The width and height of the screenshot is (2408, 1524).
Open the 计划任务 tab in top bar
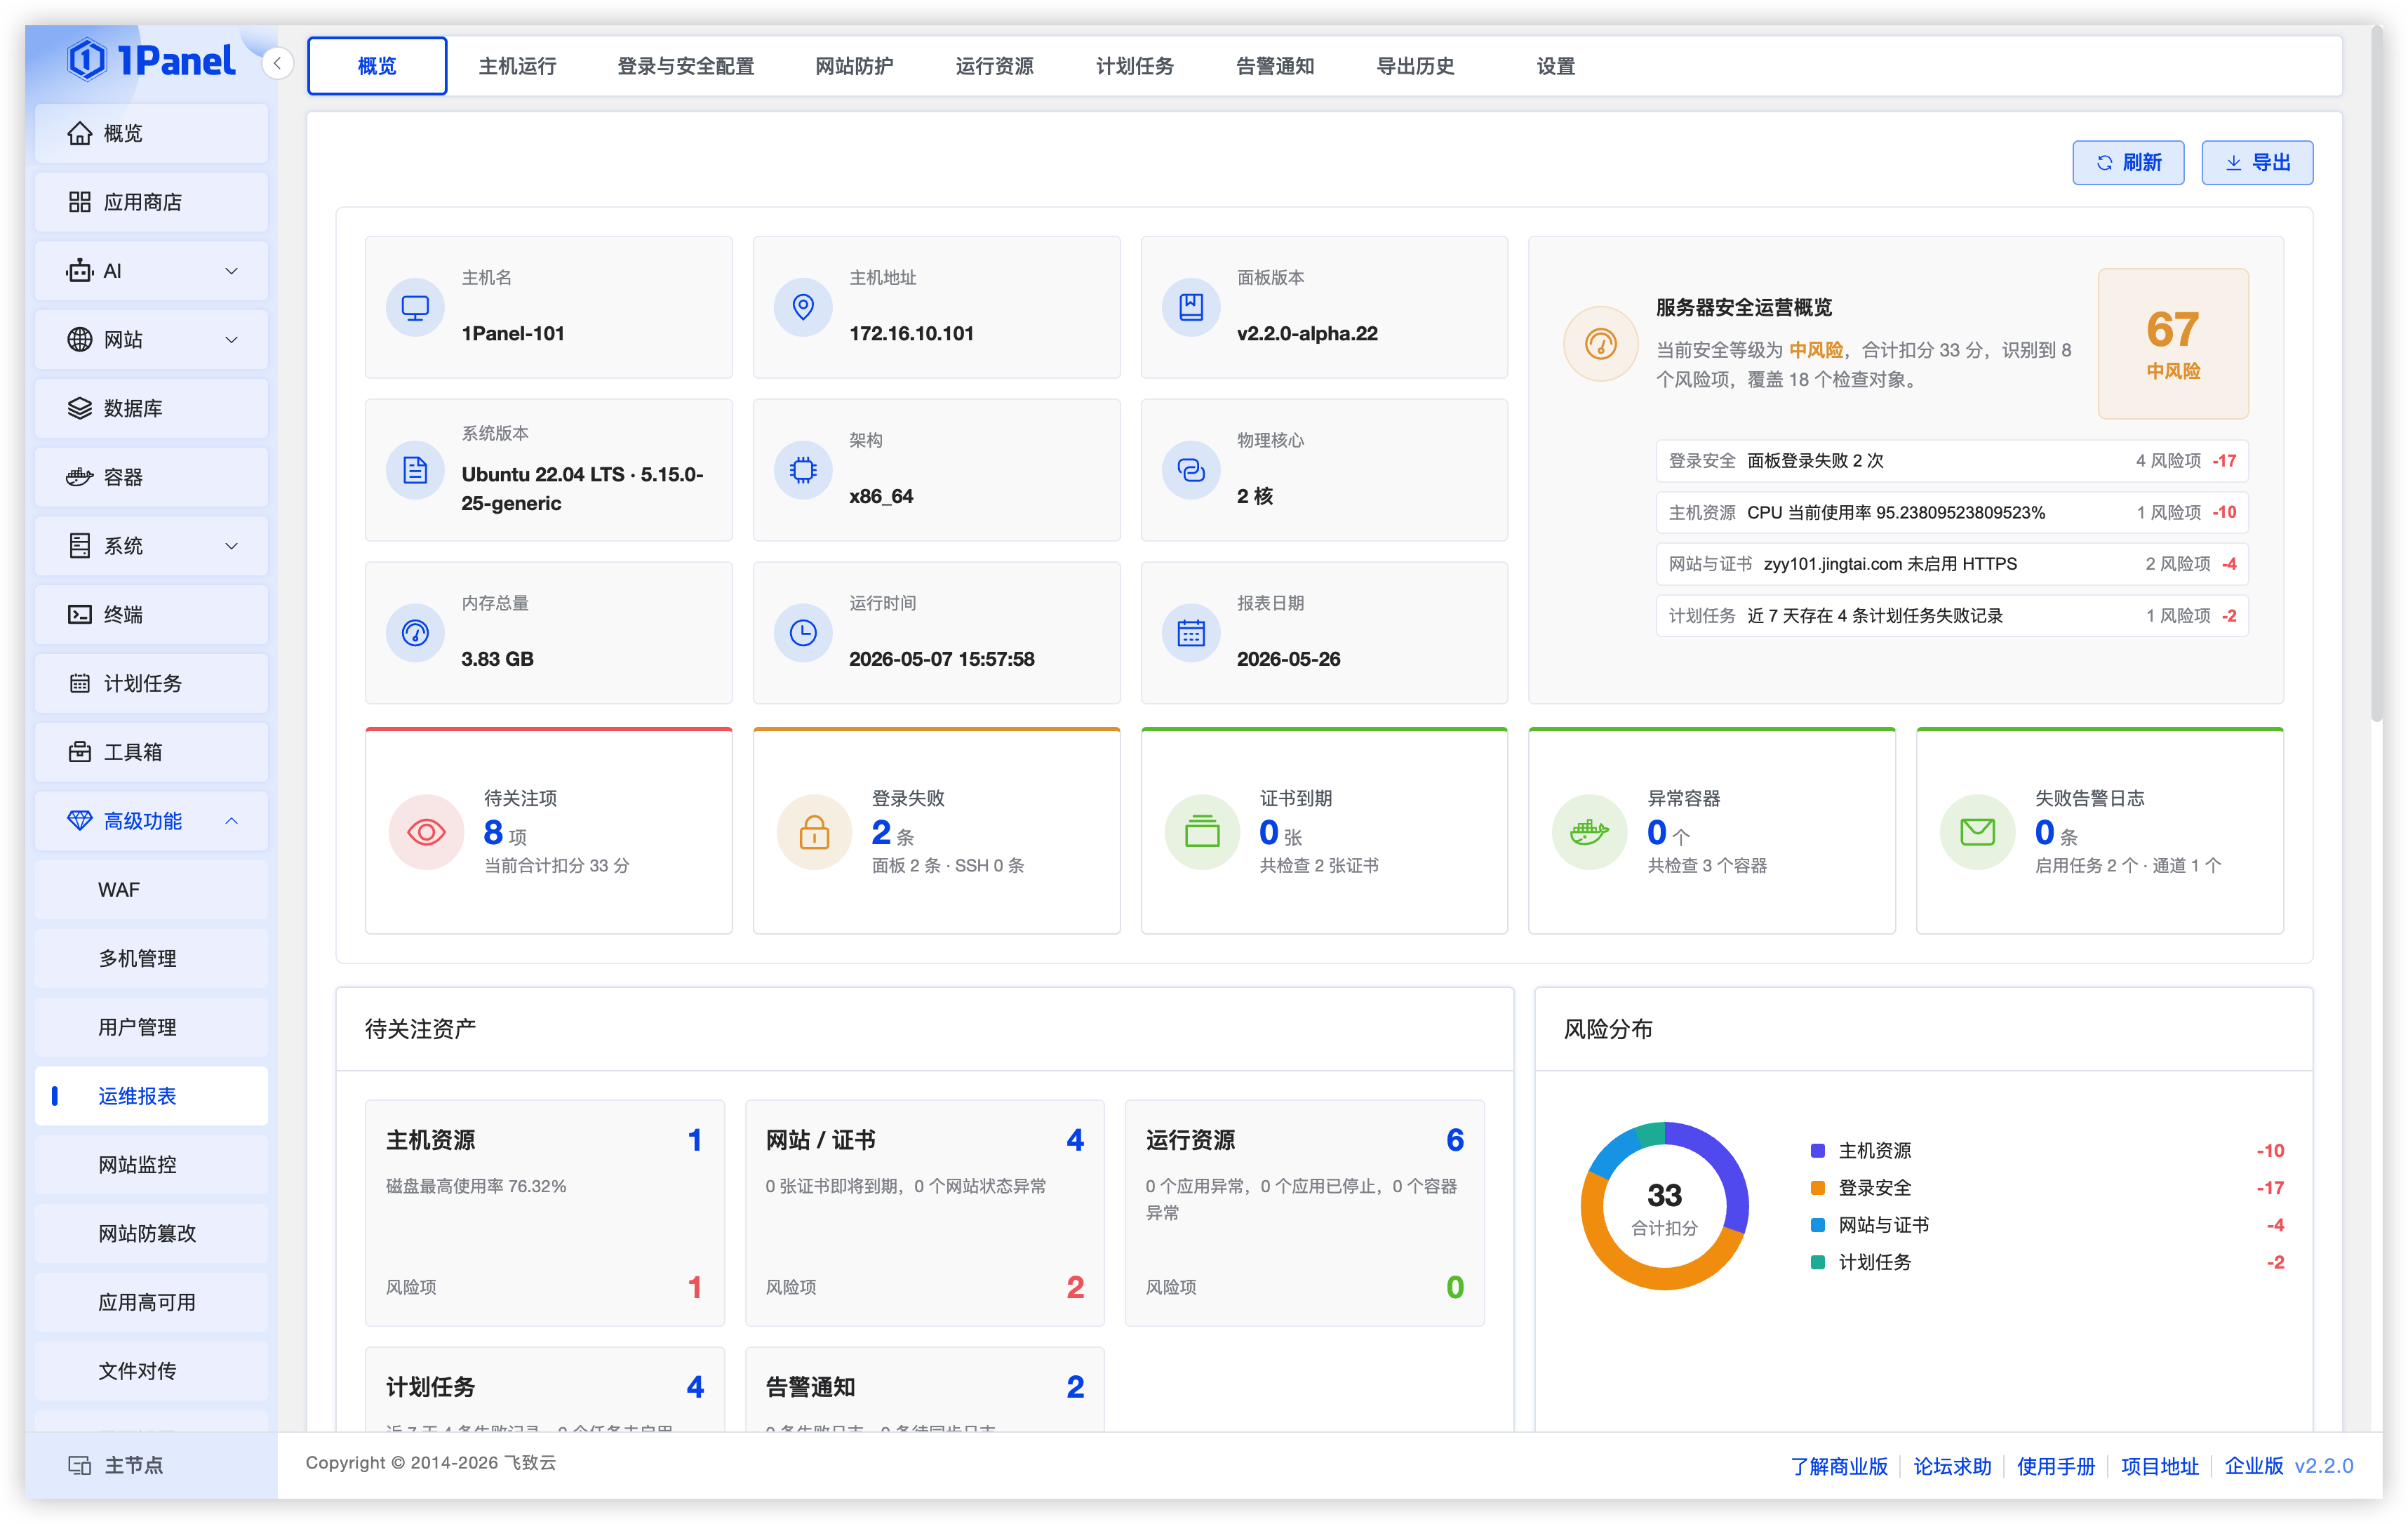[x=1135, y=66]
